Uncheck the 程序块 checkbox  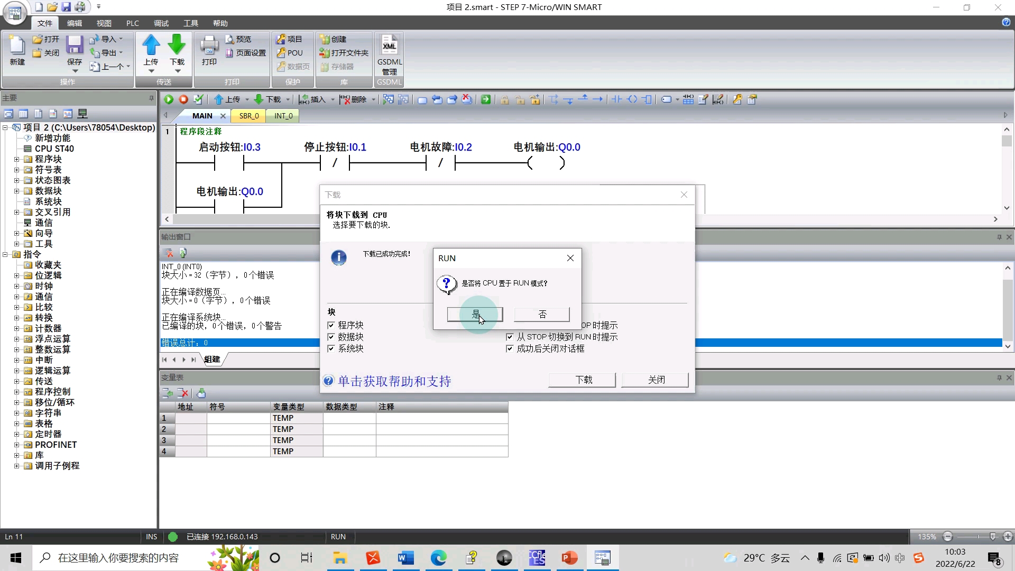331,325
